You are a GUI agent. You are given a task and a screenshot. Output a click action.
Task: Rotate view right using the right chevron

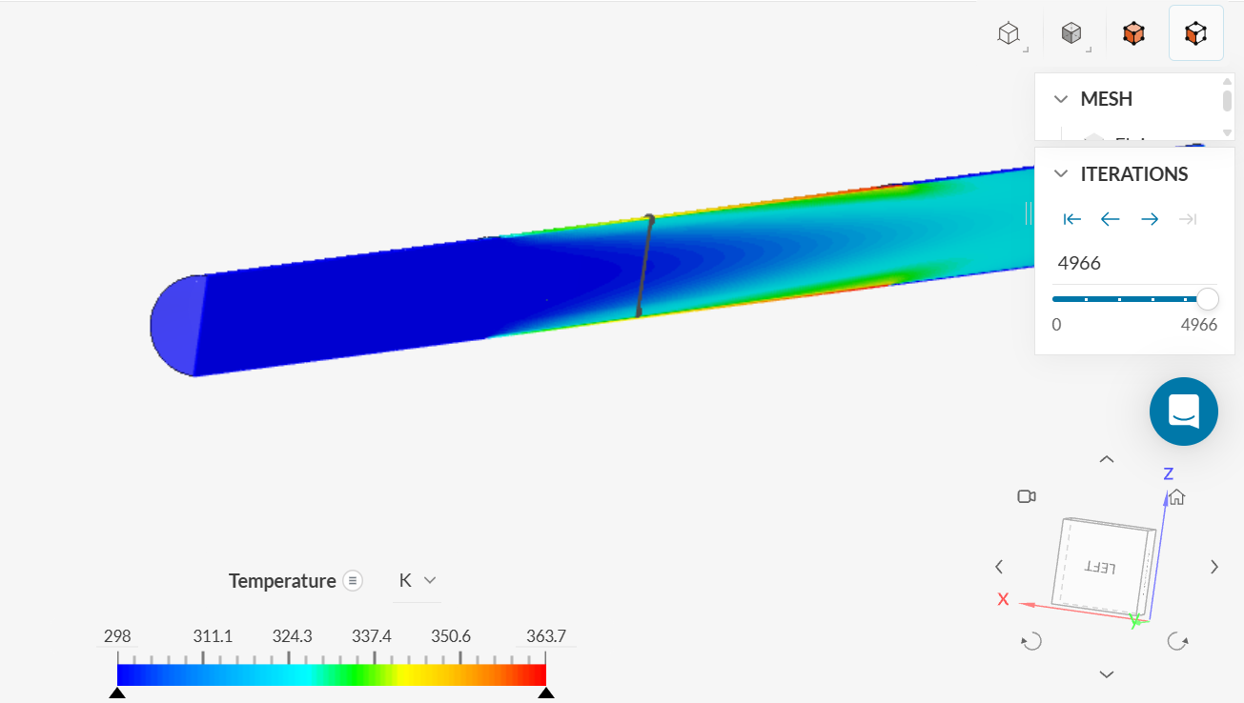(1214, 567)
